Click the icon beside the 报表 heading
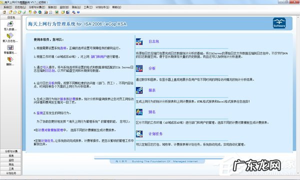Image resolution: width=300 pixels, height=180 pixels. pyautogui.click(x=139, y=90)
